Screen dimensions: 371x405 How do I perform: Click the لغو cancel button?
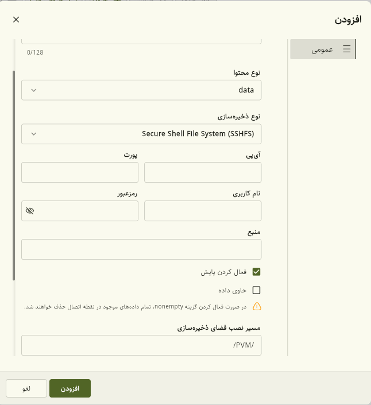[26, 388]
